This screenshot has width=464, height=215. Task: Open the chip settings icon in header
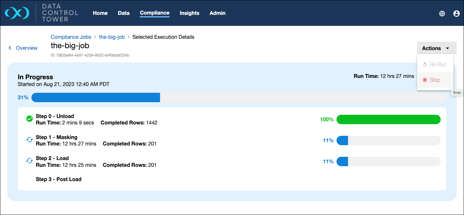[442, 13]
